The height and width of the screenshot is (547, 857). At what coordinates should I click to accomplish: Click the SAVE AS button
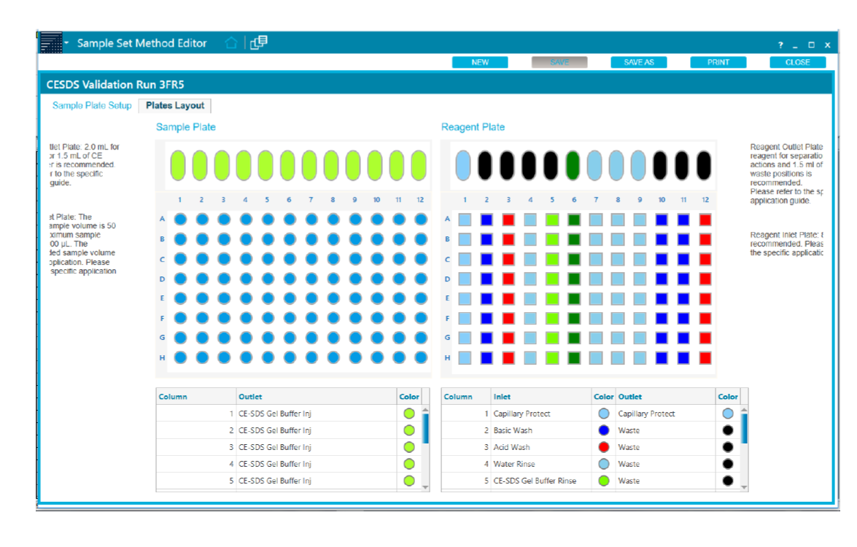click(x=639, y=63)
